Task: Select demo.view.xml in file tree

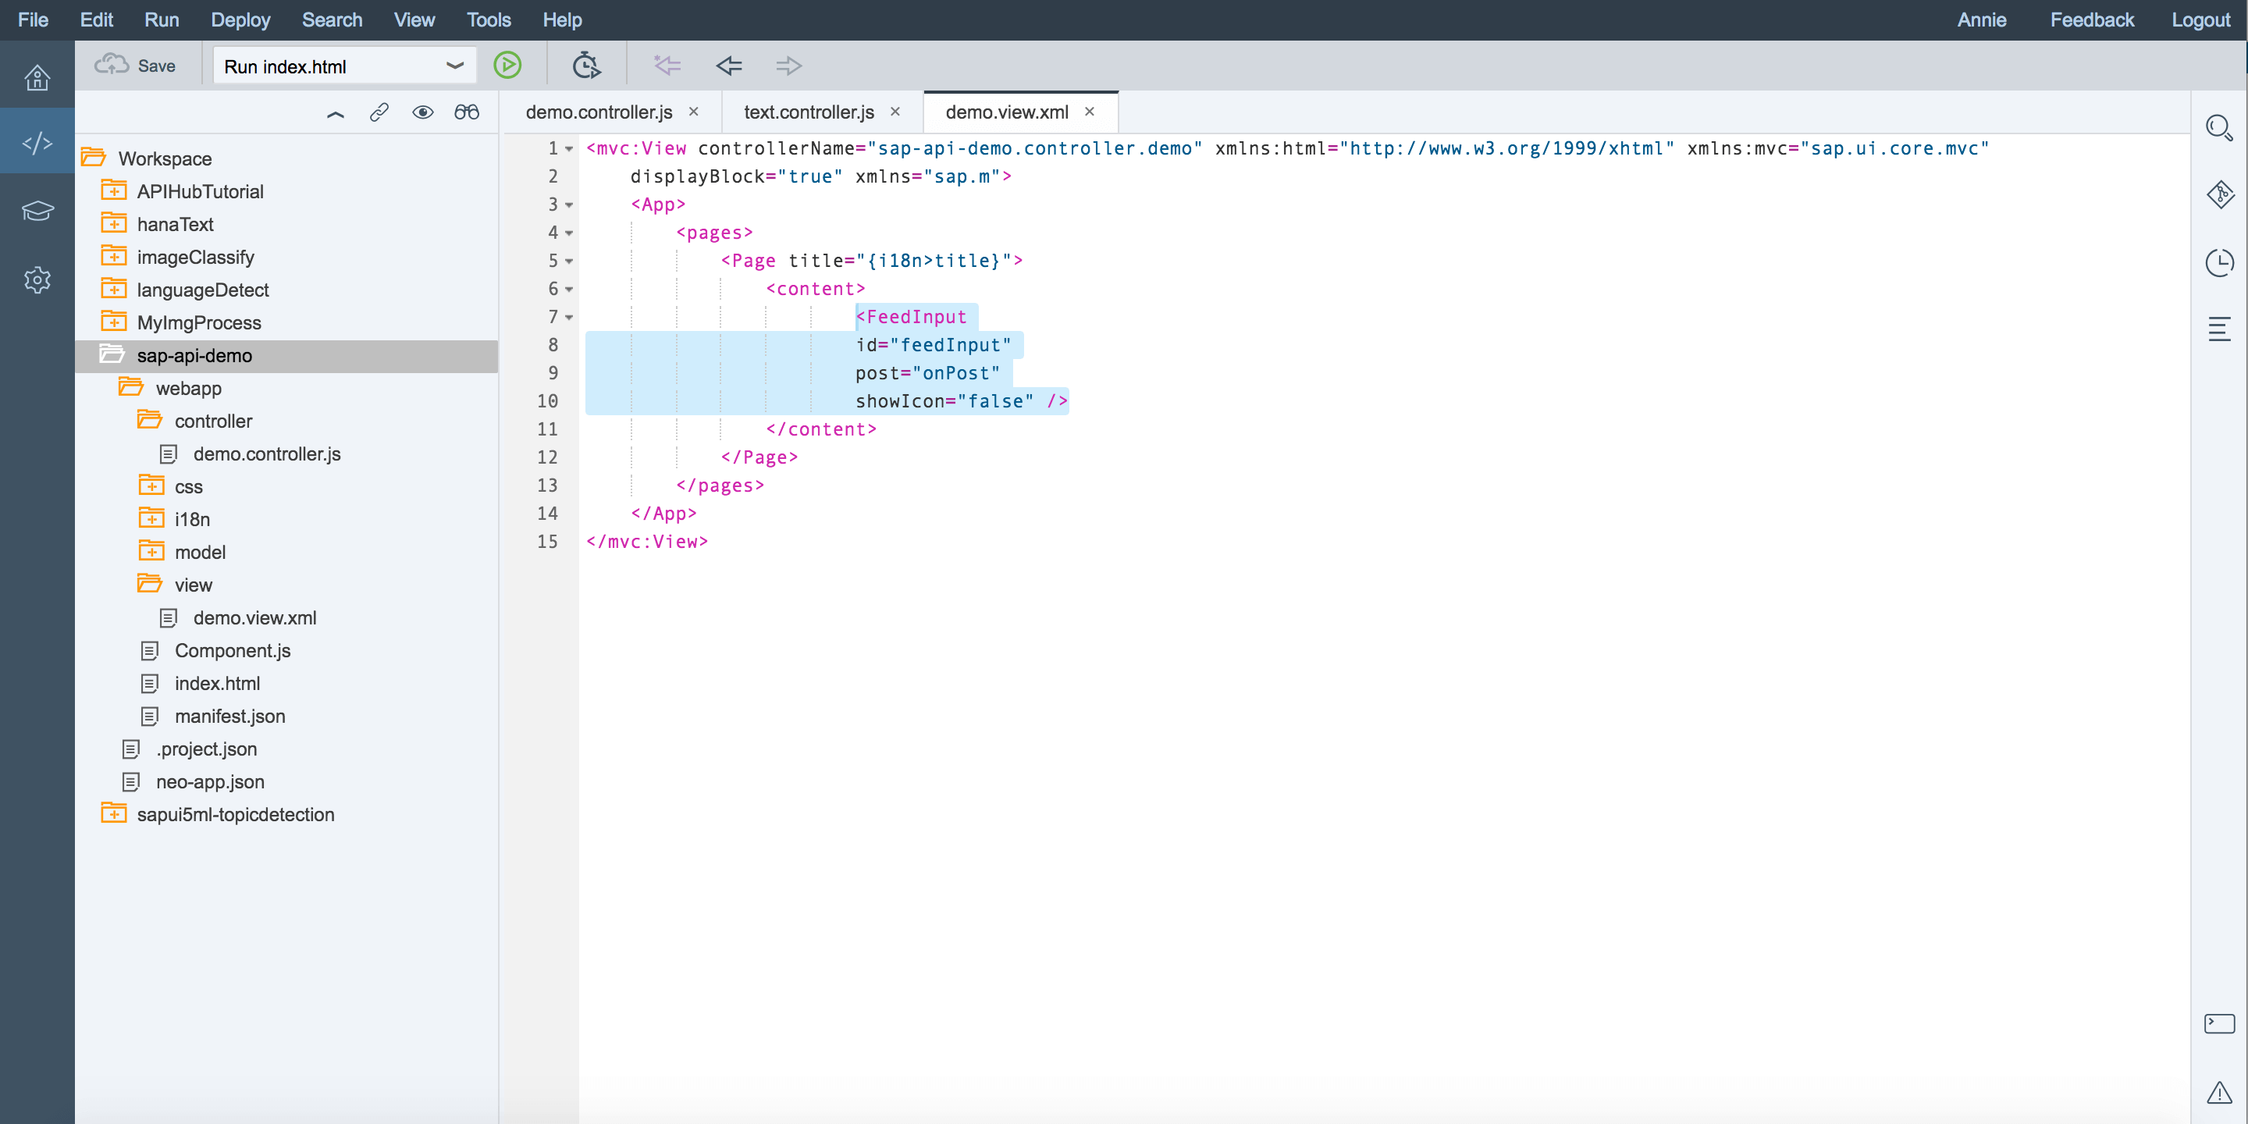Action: pos(254,618)
